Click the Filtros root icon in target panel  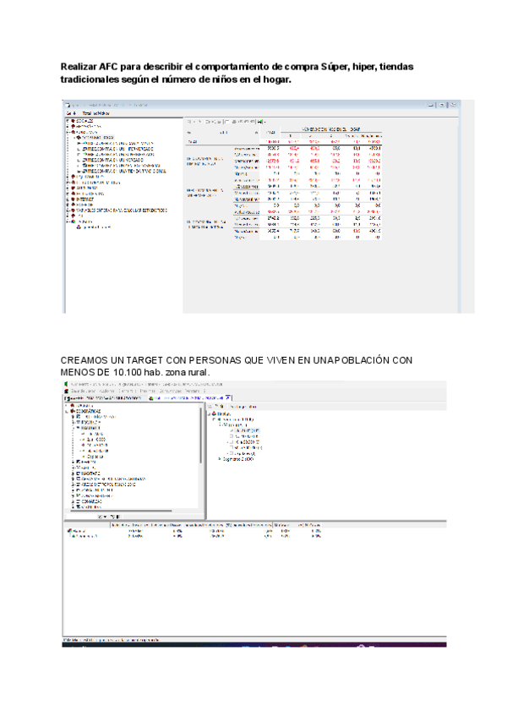tap(214, 414)
